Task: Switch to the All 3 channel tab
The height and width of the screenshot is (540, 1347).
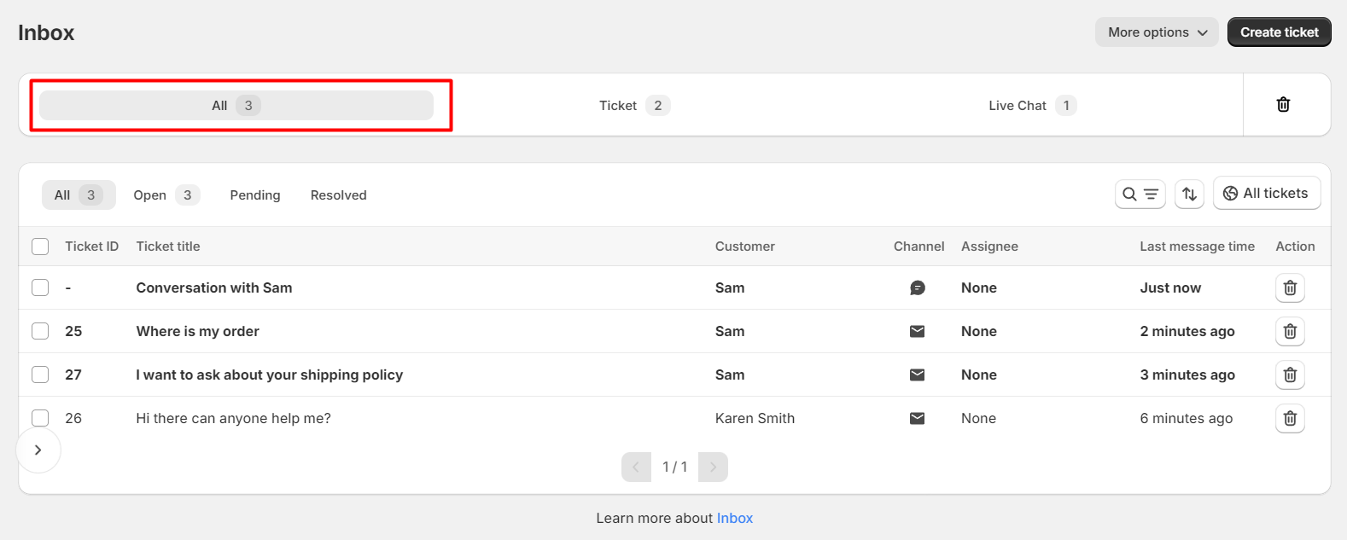Action: (236, 106)
